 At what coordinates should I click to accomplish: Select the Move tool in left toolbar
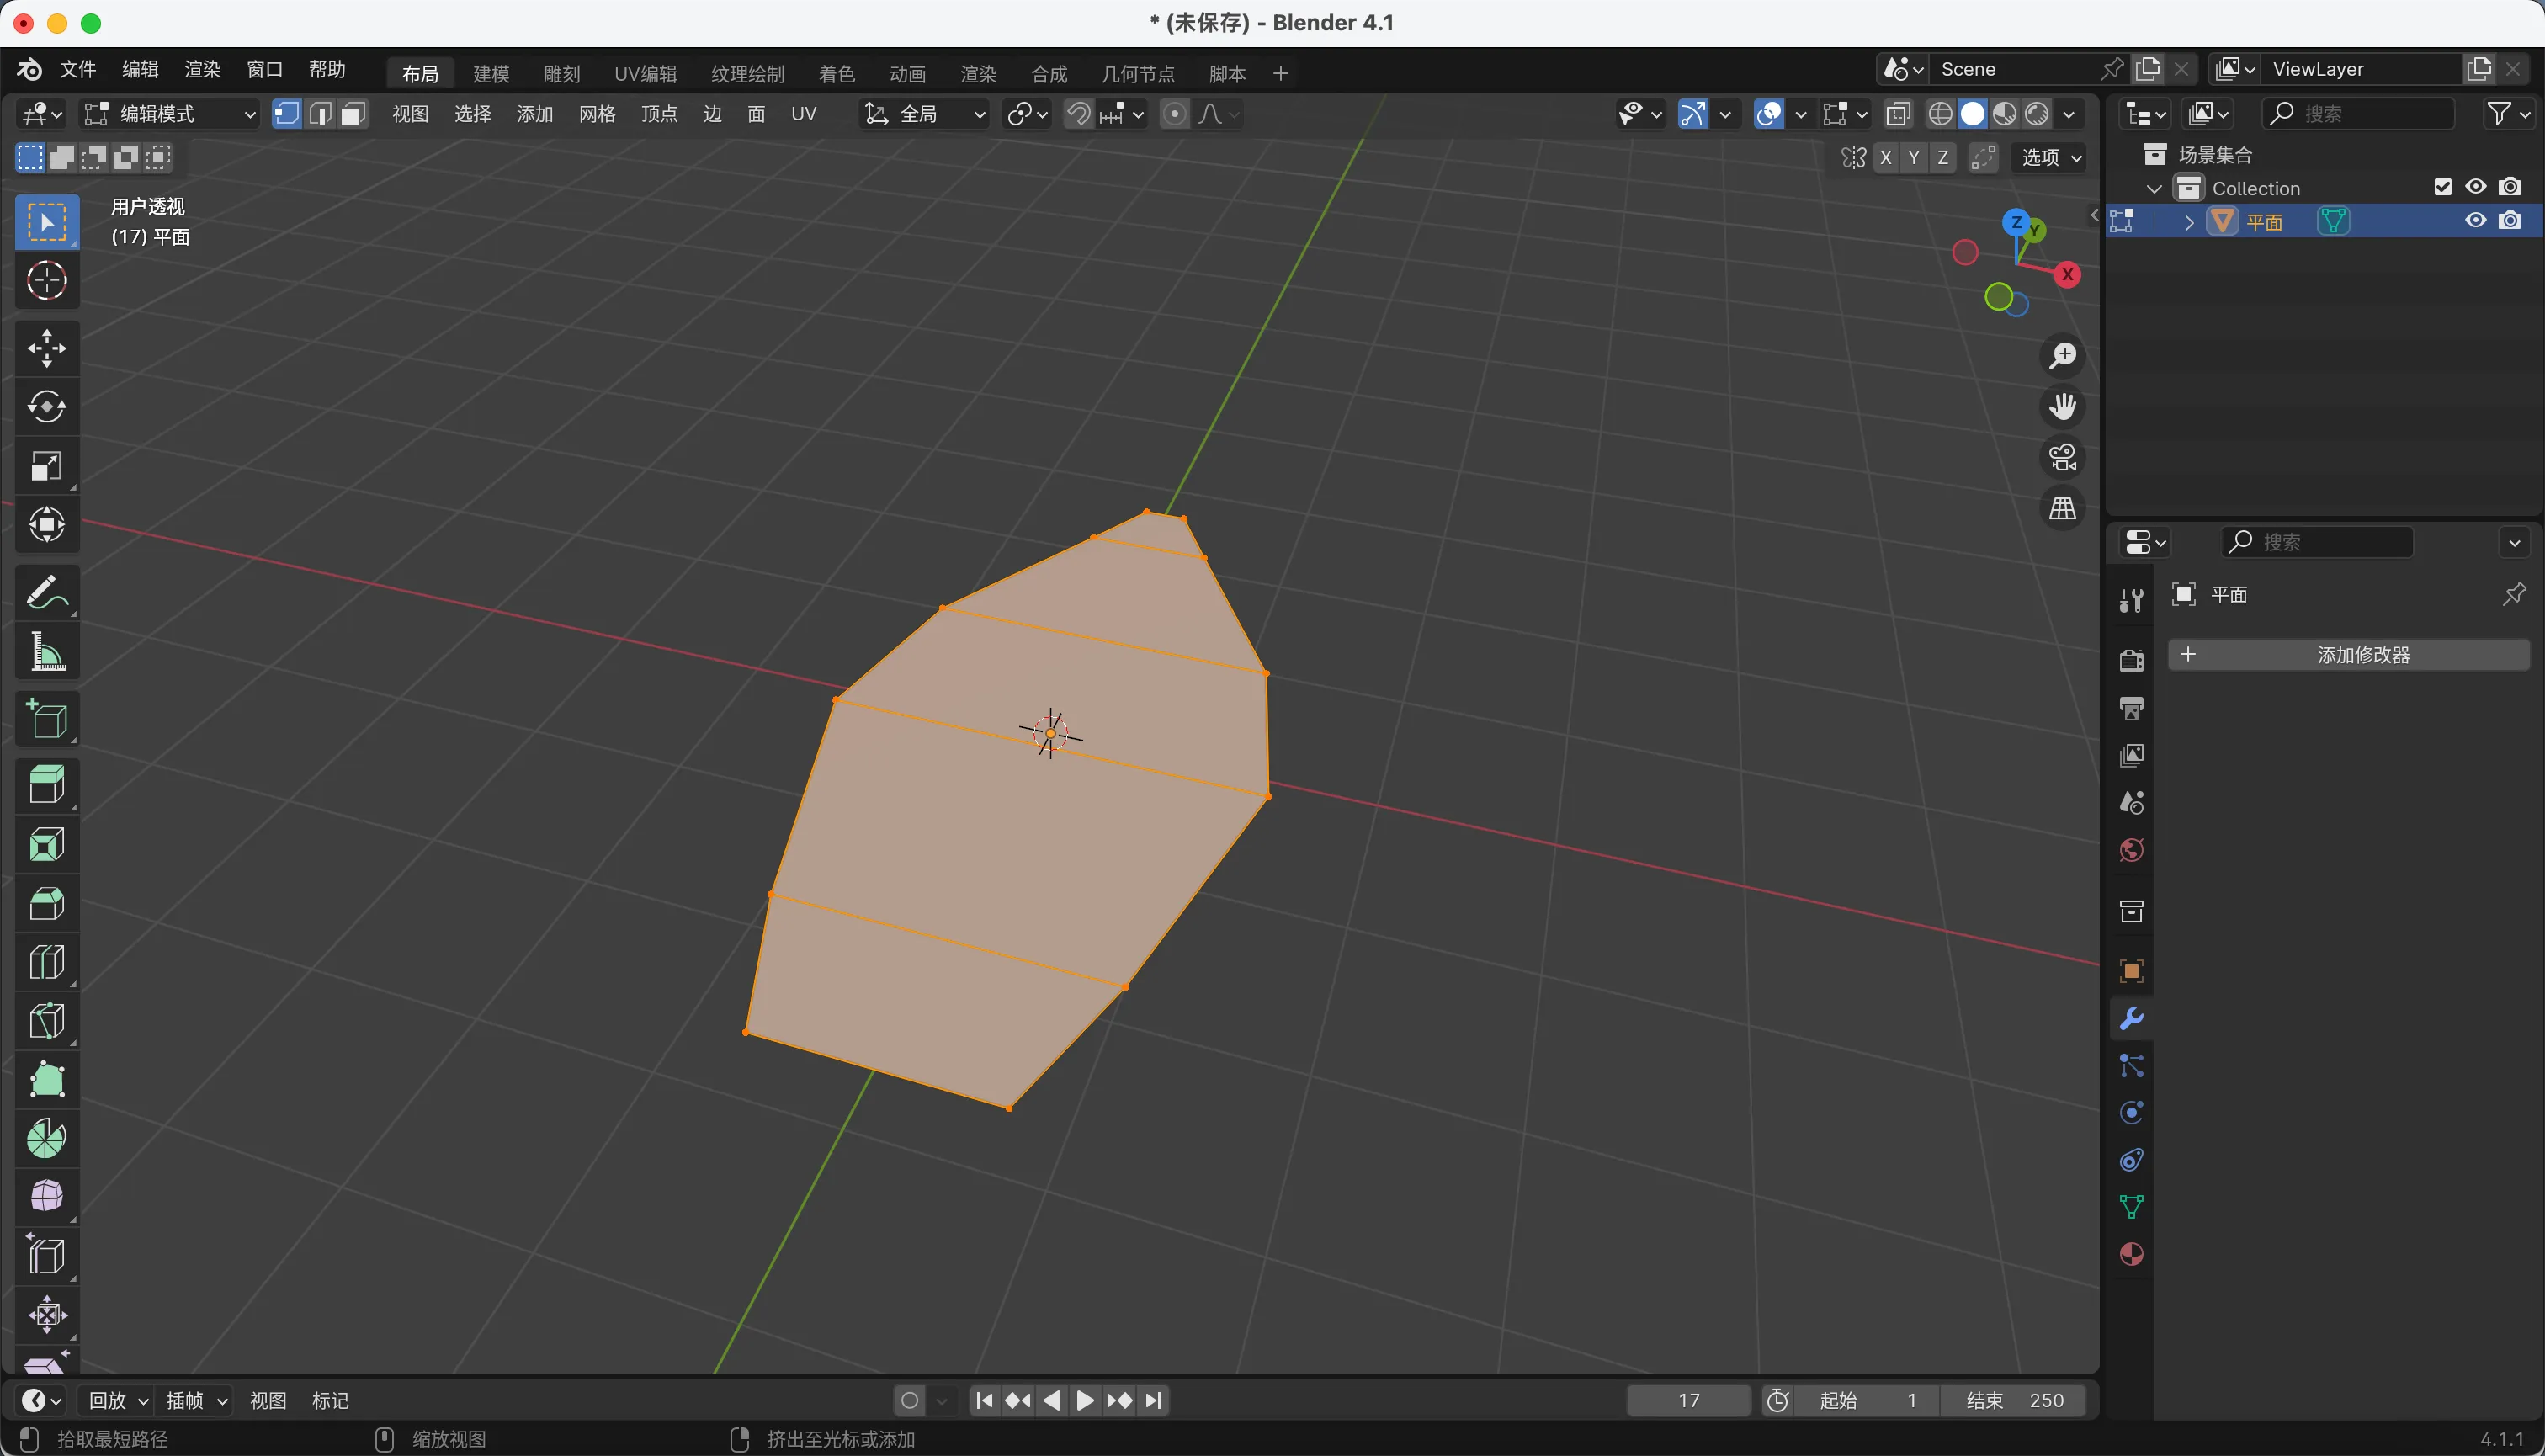click(x=46, y=348)
